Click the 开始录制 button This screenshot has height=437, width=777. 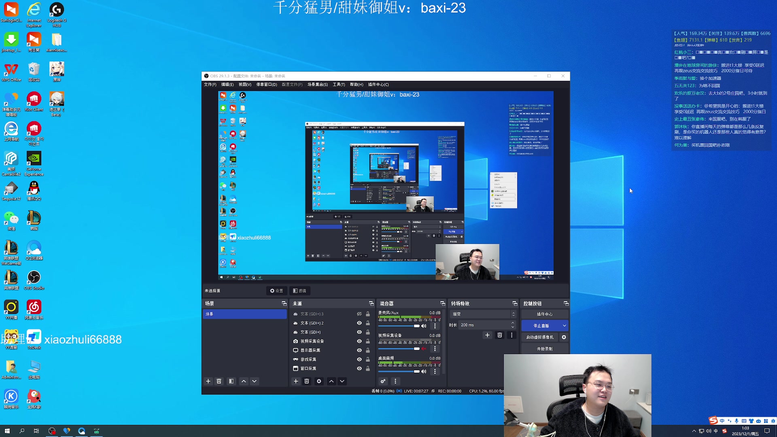(544, 348)
